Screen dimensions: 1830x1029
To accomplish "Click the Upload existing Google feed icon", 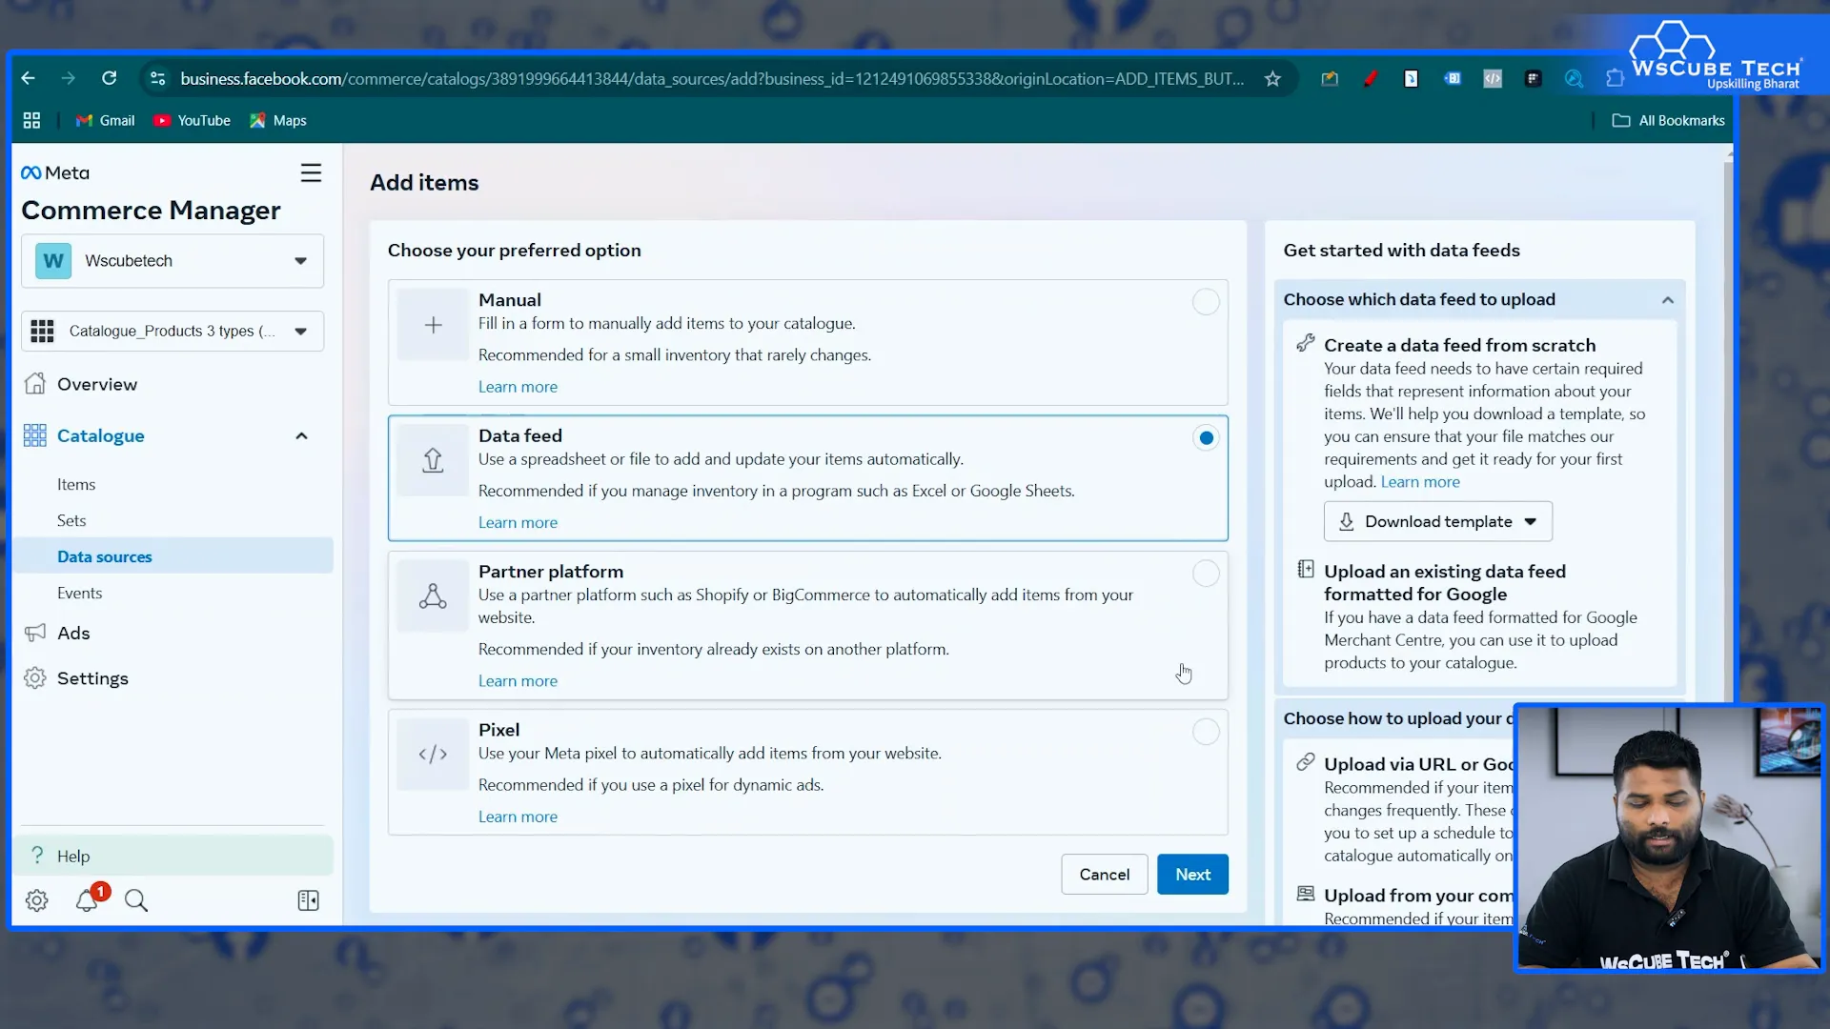I will coord(1305,570).
